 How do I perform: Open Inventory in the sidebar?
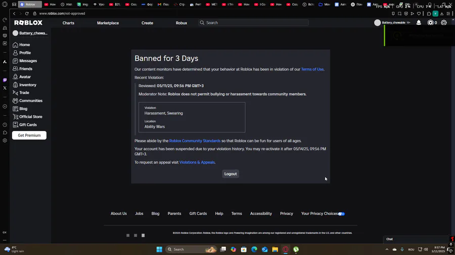24,85
